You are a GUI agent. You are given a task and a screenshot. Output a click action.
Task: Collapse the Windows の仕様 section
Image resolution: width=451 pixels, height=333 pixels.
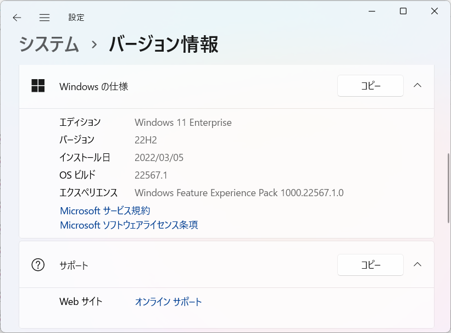pyautogui.click(x=417, y=86)
